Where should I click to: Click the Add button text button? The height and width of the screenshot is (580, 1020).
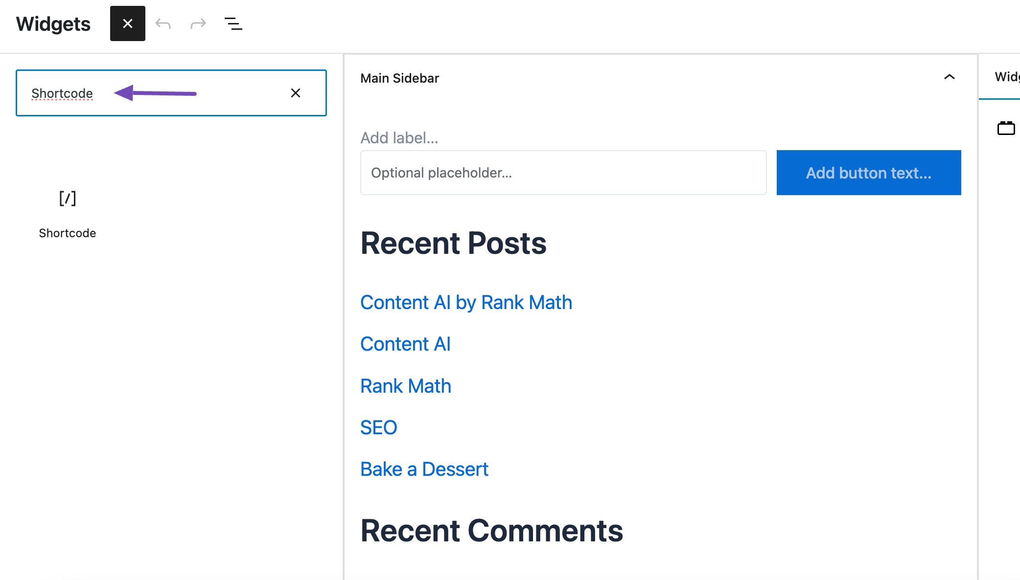click(x=869, y=172)
